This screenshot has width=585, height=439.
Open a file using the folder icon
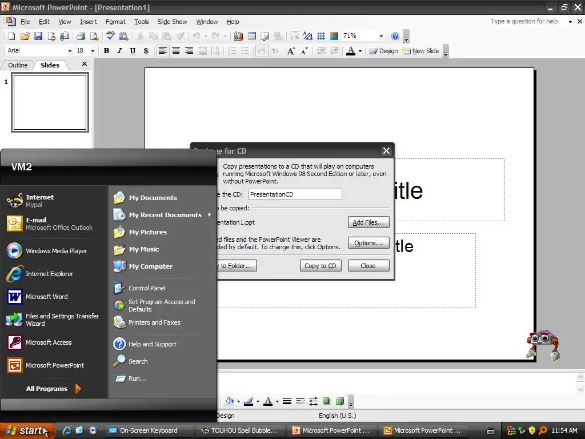(x=25, y=36)
